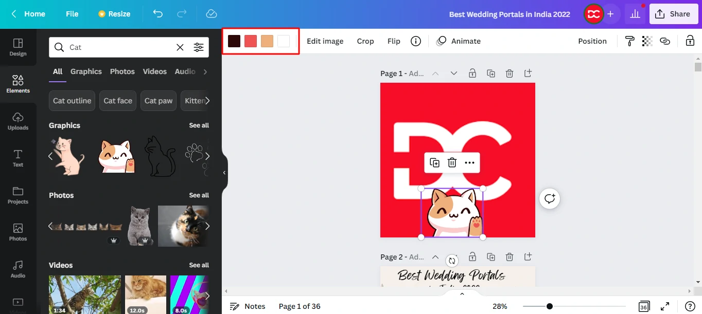The height and width of the screenshot is (314, 702).
Task: Click the zoom slider handle
Action: [x=550, y=306]
